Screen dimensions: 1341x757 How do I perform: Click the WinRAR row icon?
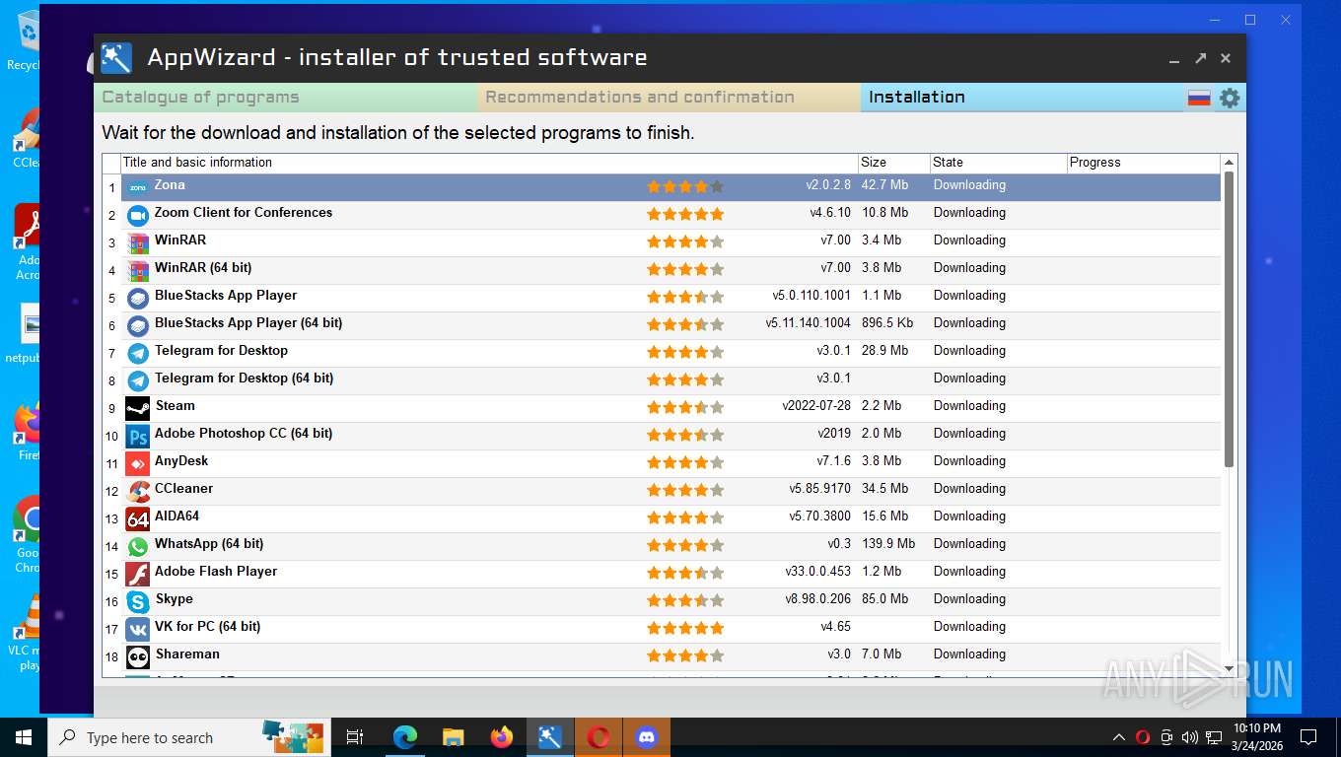tap(138, 242)
